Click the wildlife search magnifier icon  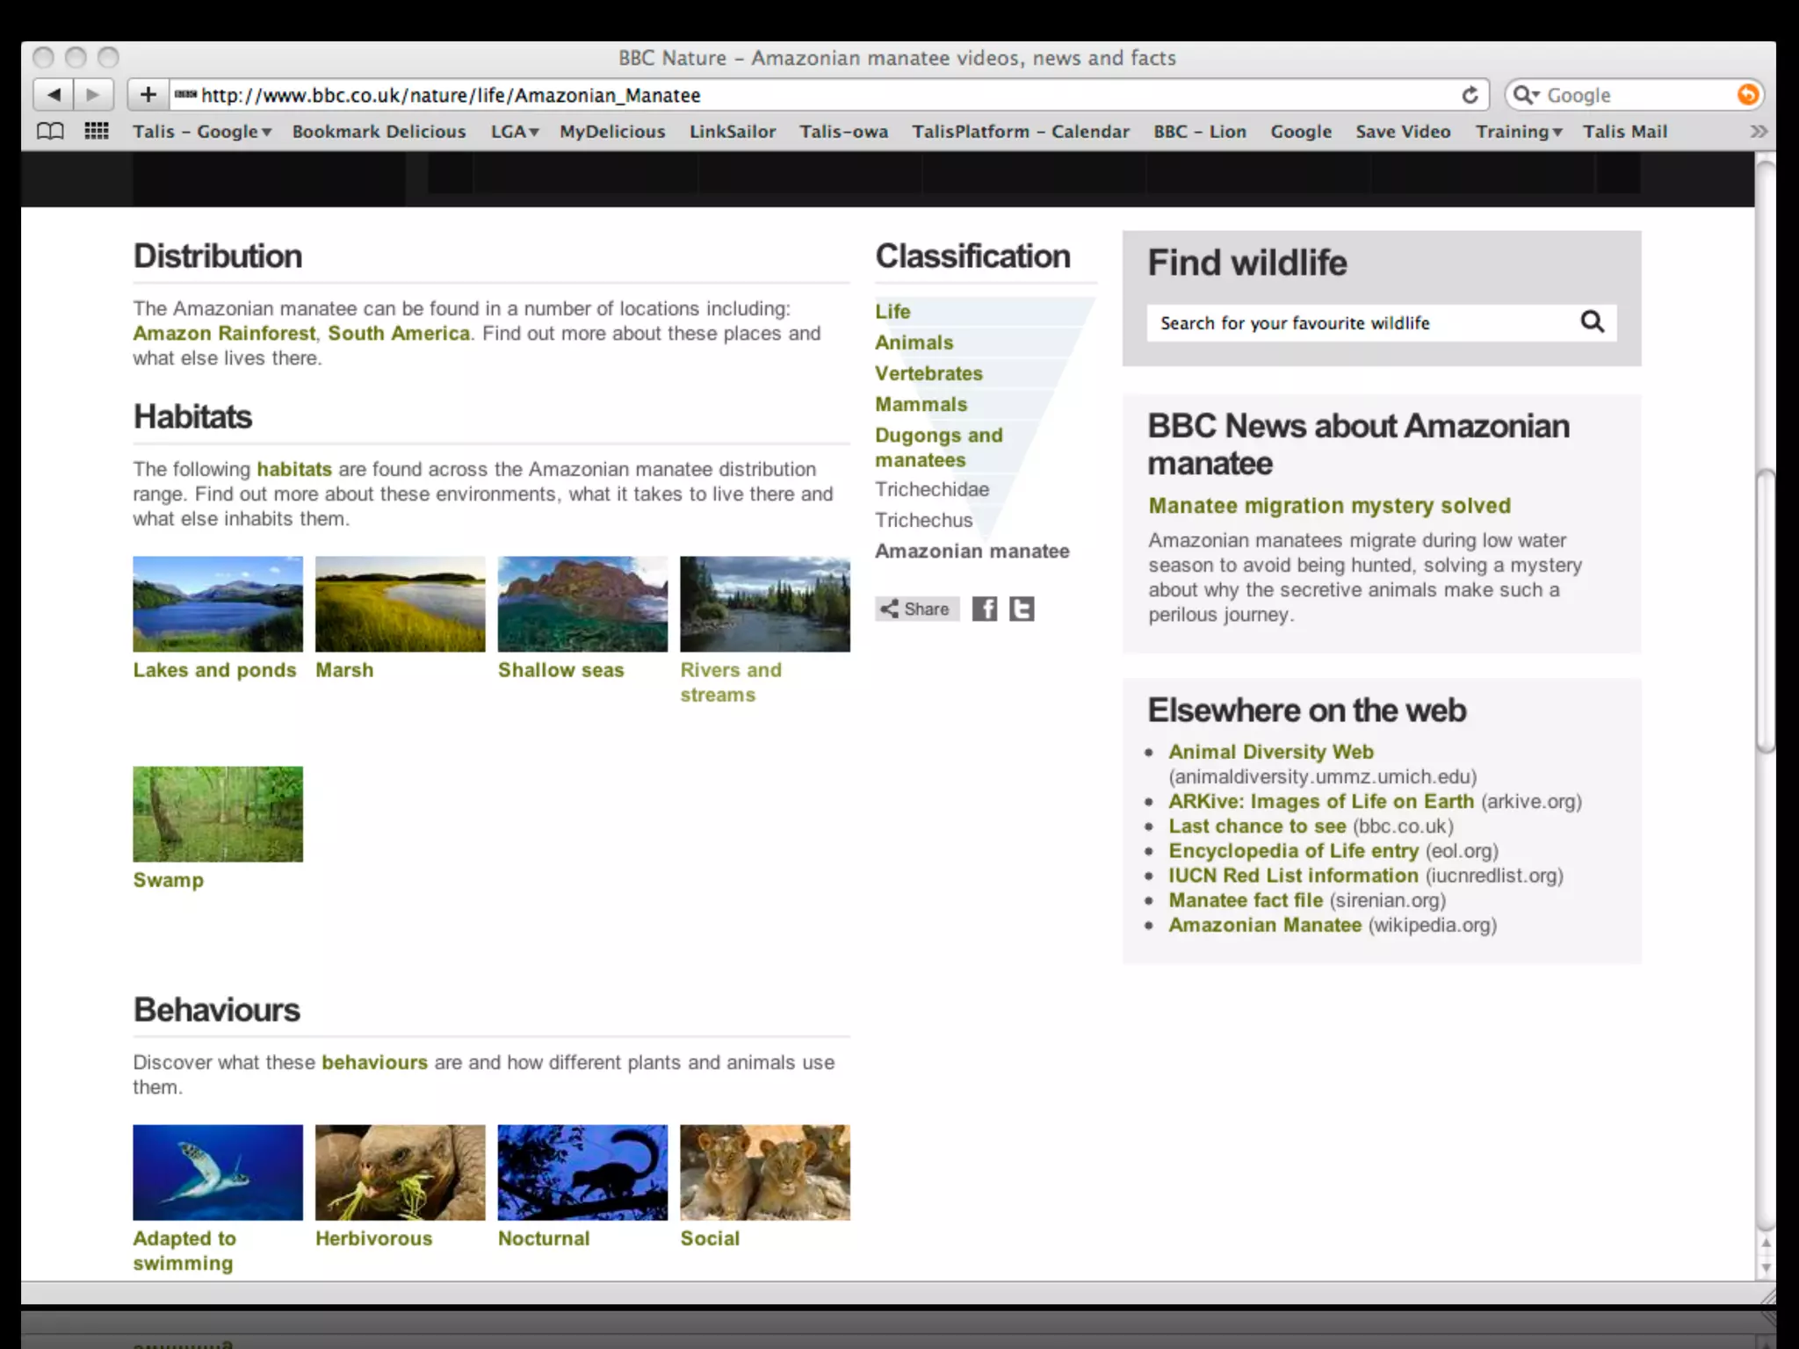pyautogui.click(x=1592, y=322)
